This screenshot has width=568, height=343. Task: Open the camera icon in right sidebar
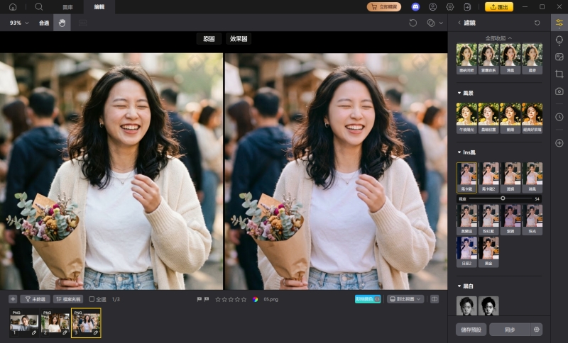(559, 91)
